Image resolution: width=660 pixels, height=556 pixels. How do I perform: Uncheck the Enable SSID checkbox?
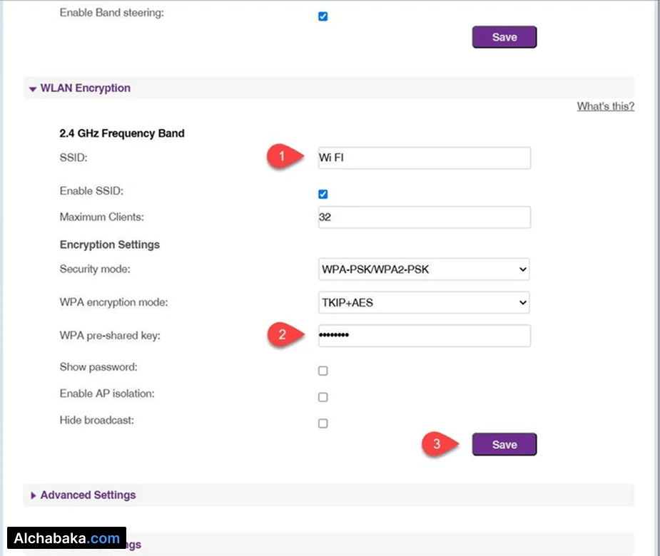tap(323, 194)
